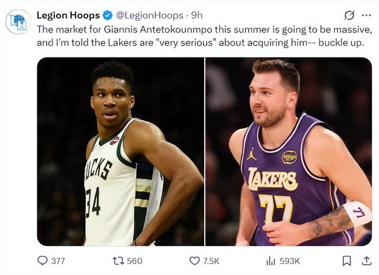Image resolution: width=379 pixels, height=275 pixels.
Task: Open the Legion Hoops profile avatar
Action: coord(18,22)
